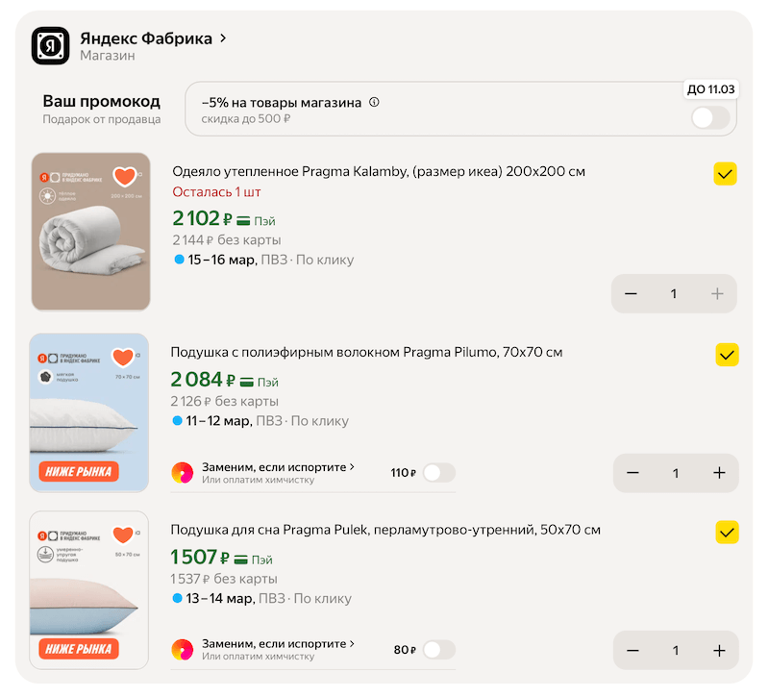Click the 'НИЖЕ РЫНКА' badge on Pilumo pillow
Screen dimensions: 769x697
point(79,472)
